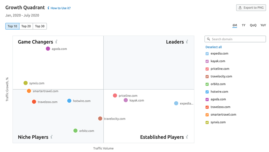Select the smartertravel.com orange data point
The width and height of the screenshot is (269, 152).
[x=29, y=91]
